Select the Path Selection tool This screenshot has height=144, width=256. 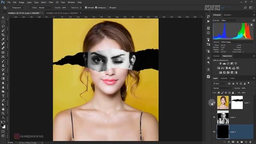coord(3,105)
